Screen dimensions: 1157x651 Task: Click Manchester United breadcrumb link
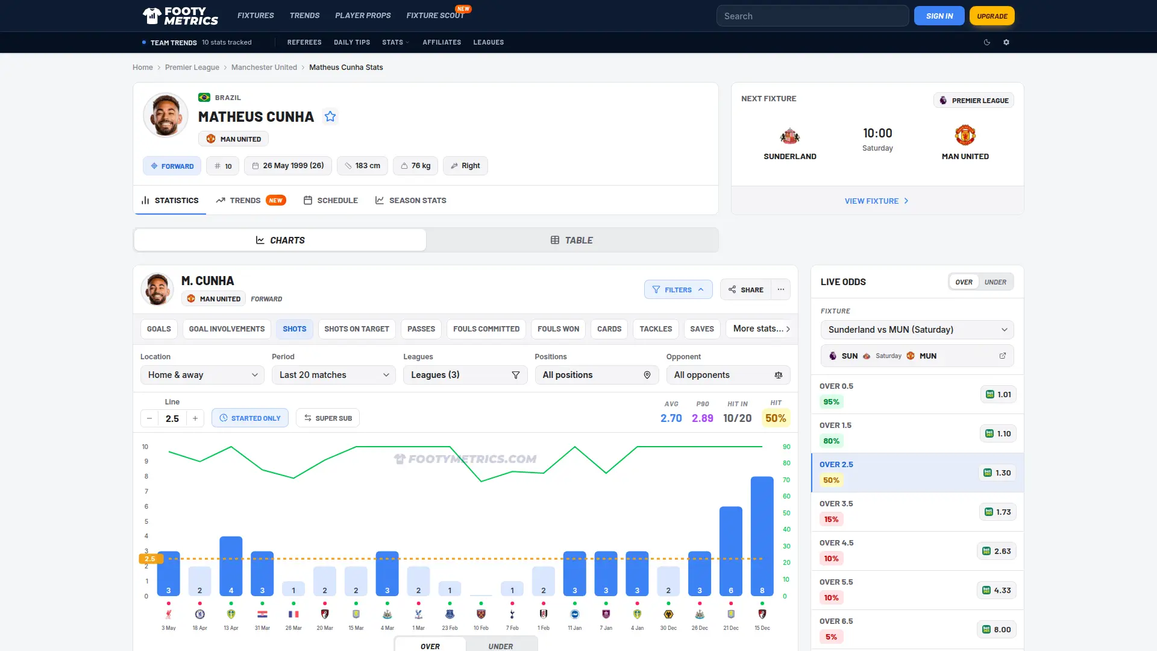pos(264,68)
